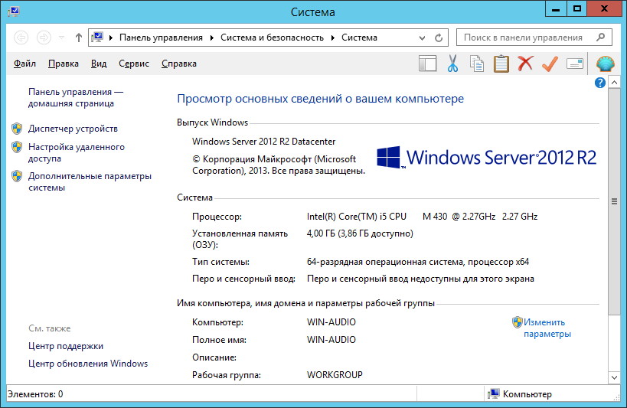
Task: Go up one level arrow
Action: pyautogui.click(x=79, y=38)
